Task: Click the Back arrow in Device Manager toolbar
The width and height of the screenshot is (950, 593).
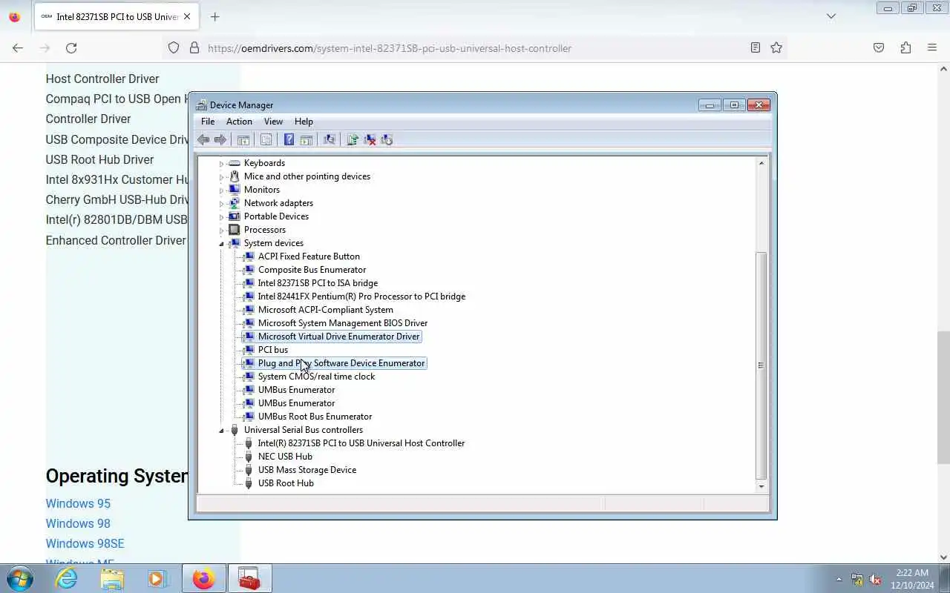Action: coord(203,139)
